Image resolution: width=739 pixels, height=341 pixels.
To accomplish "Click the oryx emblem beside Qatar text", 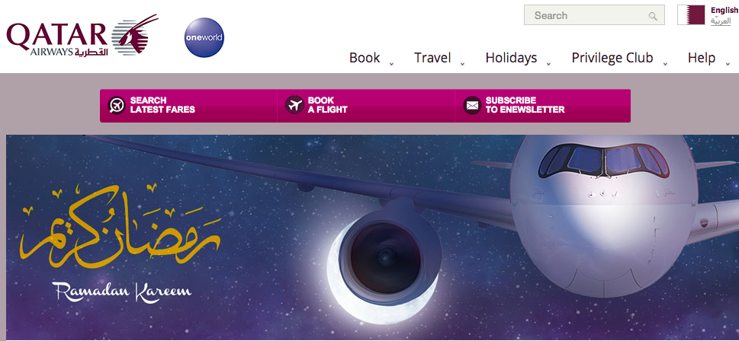I will pos(136,35).
